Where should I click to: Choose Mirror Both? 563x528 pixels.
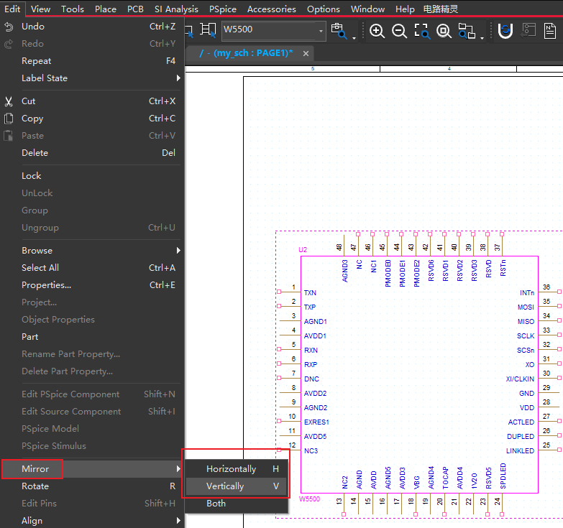click(237, 504)
